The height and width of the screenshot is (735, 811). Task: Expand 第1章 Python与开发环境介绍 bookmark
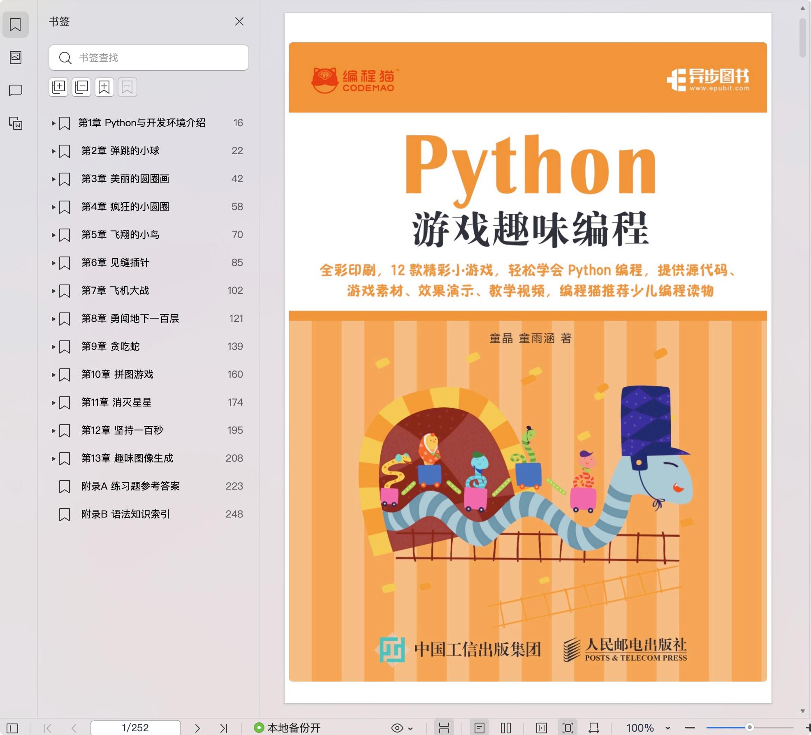53,123
